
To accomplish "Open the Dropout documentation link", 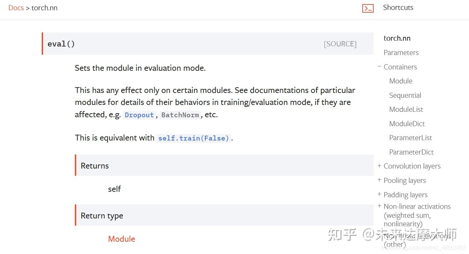I will [x=139, y=115].
